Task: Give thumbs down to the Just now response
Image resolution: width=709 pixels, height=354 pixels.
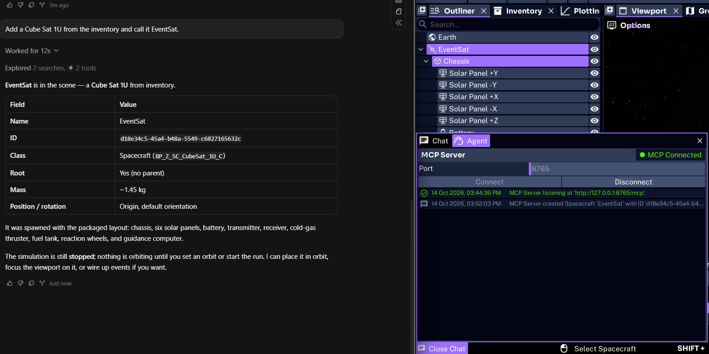Action: [x=20, y=283]
